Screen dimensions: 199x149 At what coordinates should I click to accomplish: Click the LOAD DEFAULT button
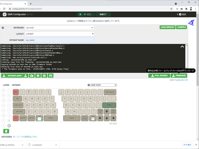pyautogui.click(x=167, y=27)
